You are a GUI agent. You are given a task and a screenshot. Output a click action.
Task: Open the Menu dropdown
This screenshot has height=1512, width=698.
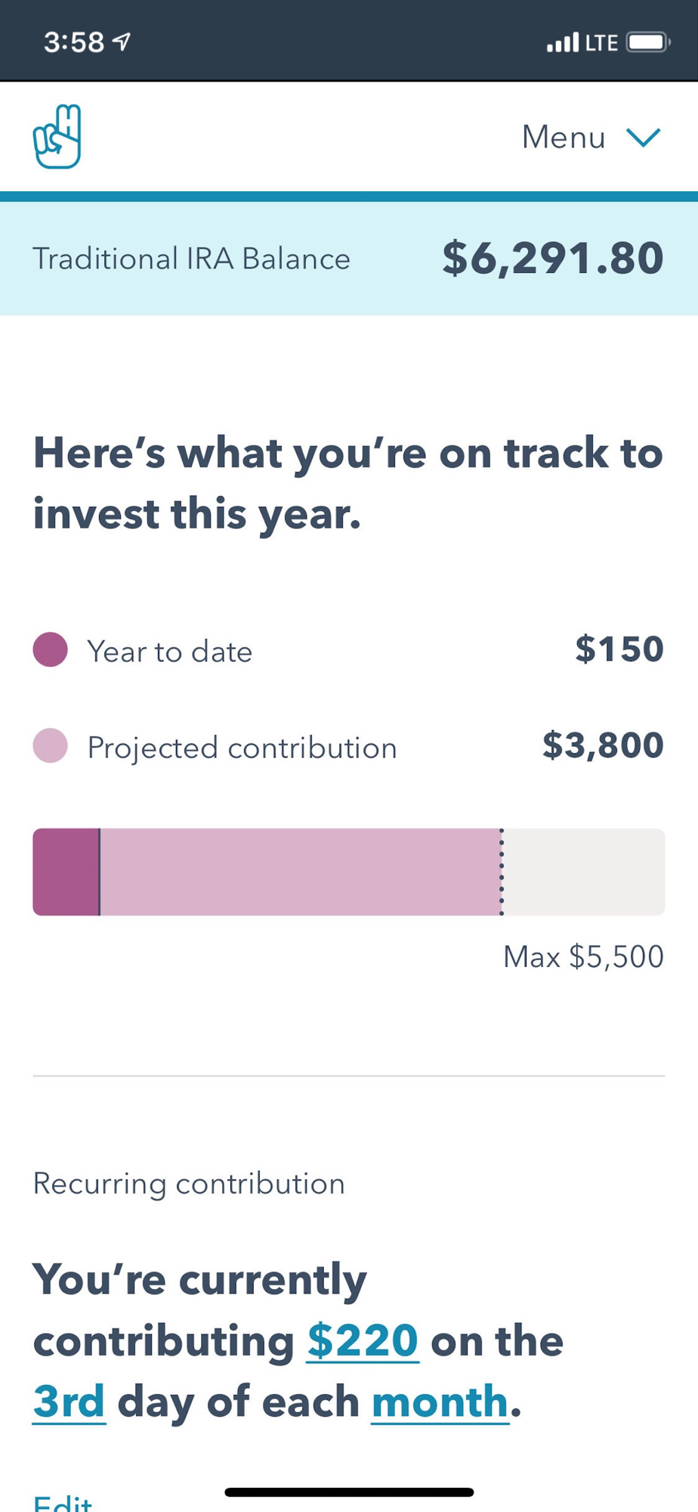pos(591,138)
